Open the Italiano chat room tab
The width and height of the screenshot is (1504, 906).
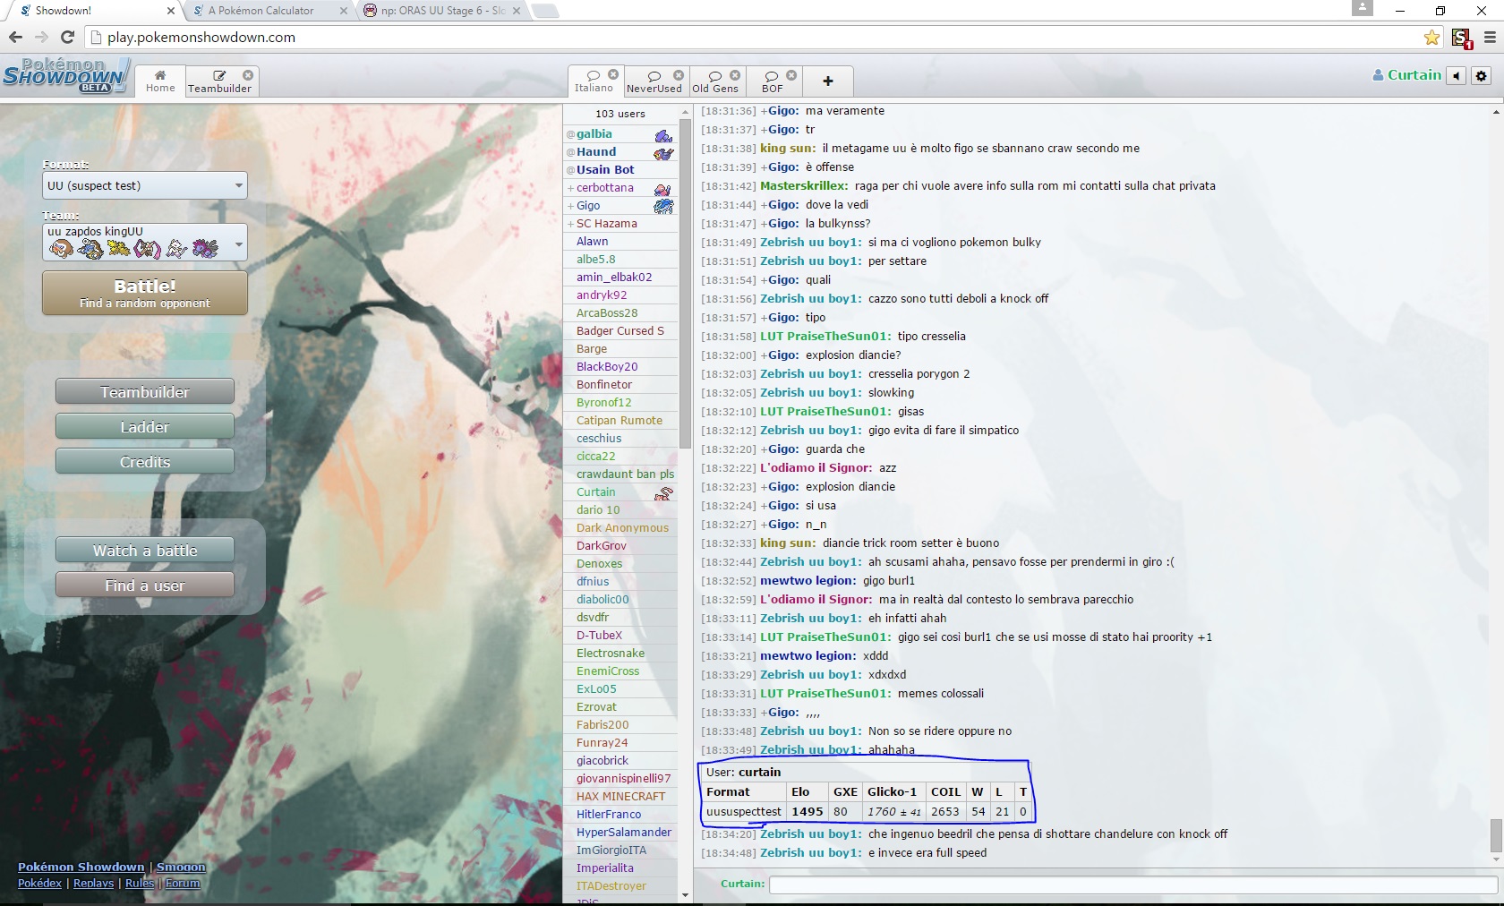594,81
